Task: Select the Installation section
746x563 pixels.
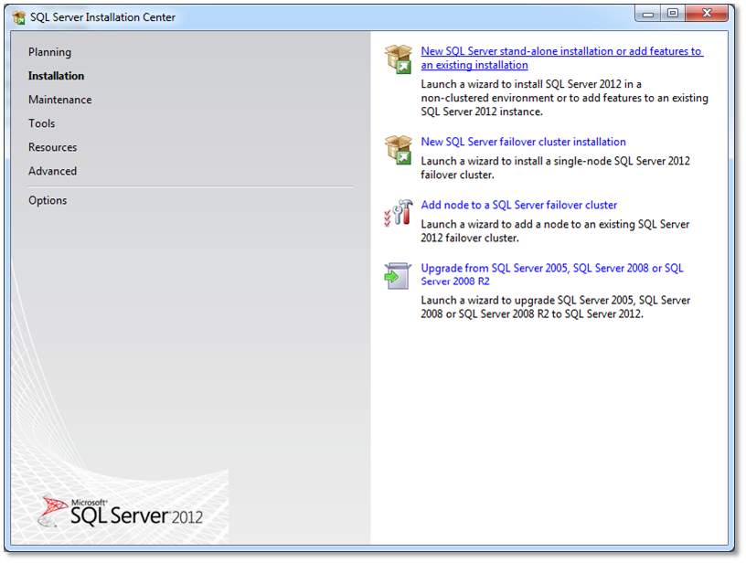Action: [x=56, y=76]
